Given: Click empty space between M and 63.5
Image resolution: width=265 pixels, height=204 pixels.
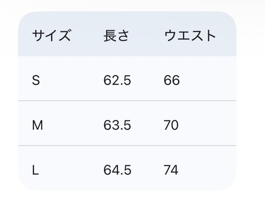Looking at the screenshot, I should coord(72,125).
